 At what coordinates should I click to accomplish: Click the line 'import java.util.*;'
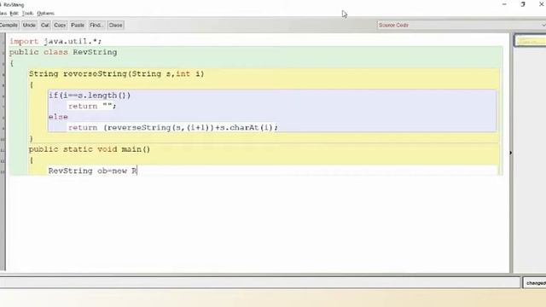click(55, 41)
